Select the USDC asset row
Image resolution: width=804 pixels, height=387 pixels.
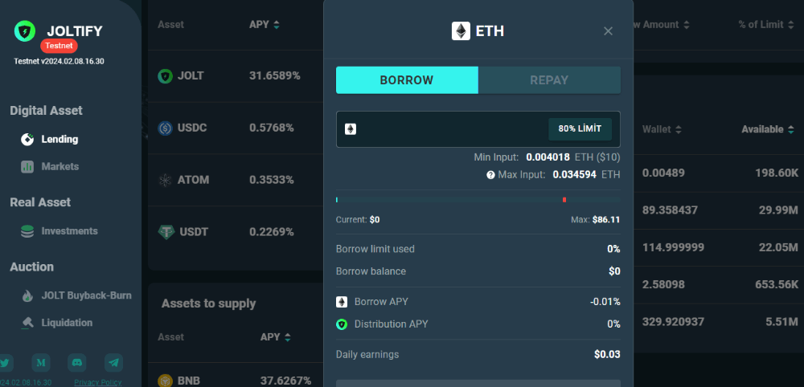click(236, 128)
